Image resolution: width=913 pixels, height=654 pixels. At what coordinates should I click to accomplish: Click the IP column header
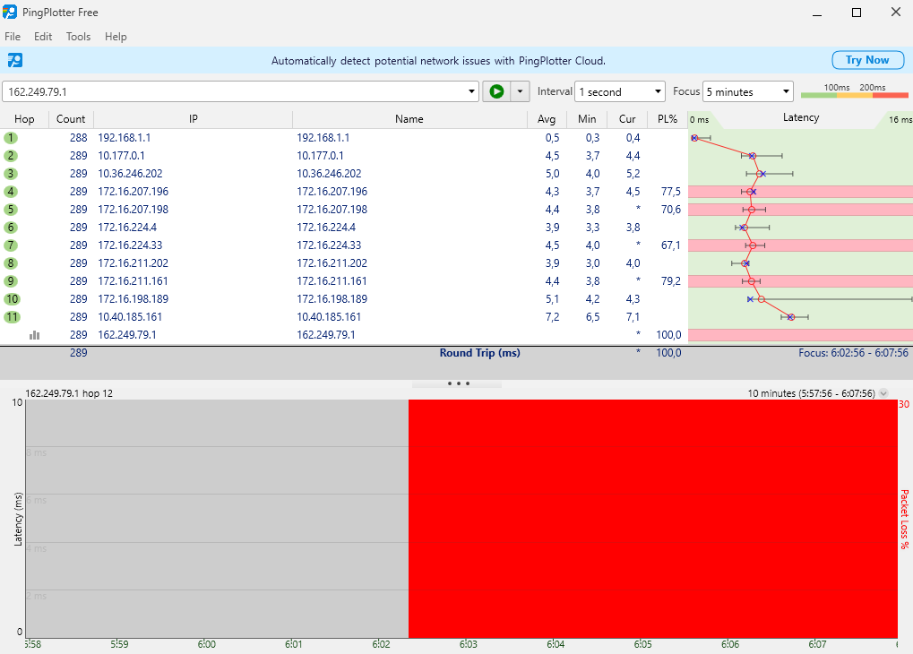(193, 119)
